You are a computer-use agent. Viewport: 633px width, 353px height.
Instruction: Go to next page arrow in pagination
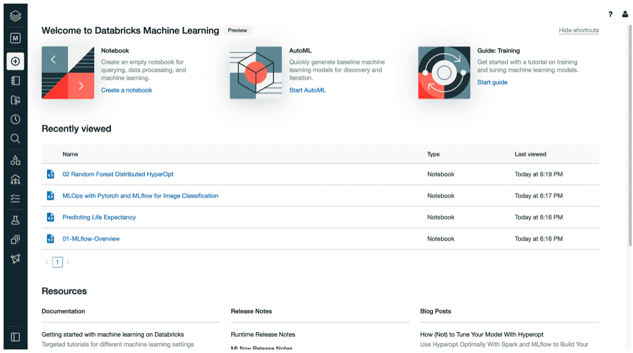pos(68,262)
